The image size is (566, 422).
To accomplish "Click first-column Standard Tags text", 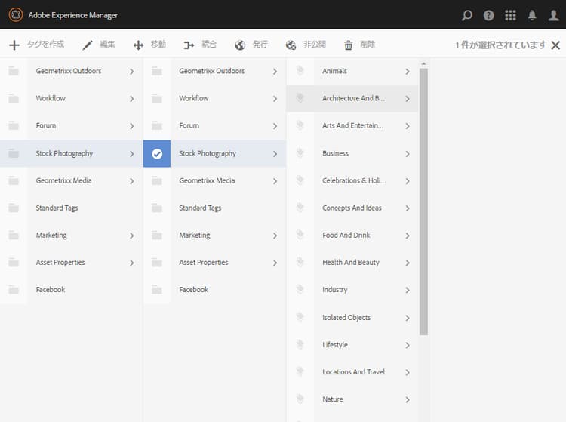I will pyautogui.click(x=57, y=208).
